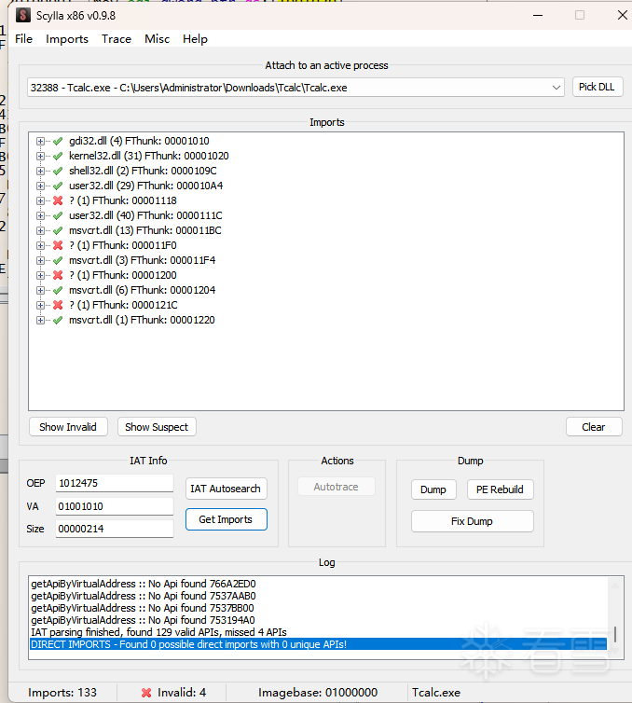
Task: Select log line ending 7537BB00
Action: click(x=143, y=608)
